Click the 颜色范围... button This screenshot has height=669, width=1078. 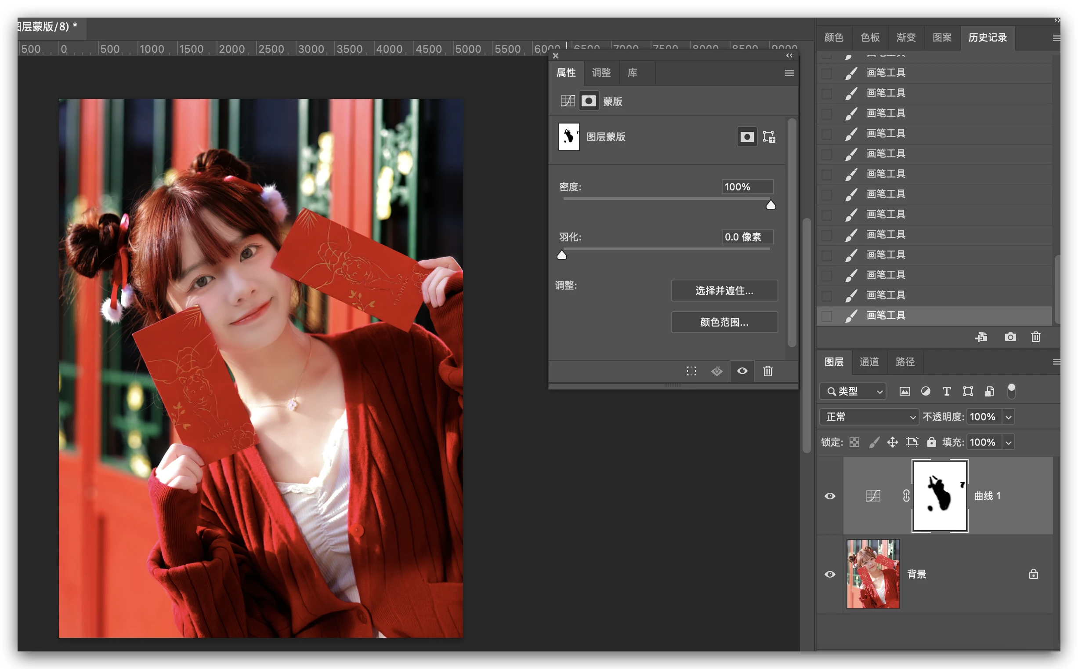tap(724, 322)
